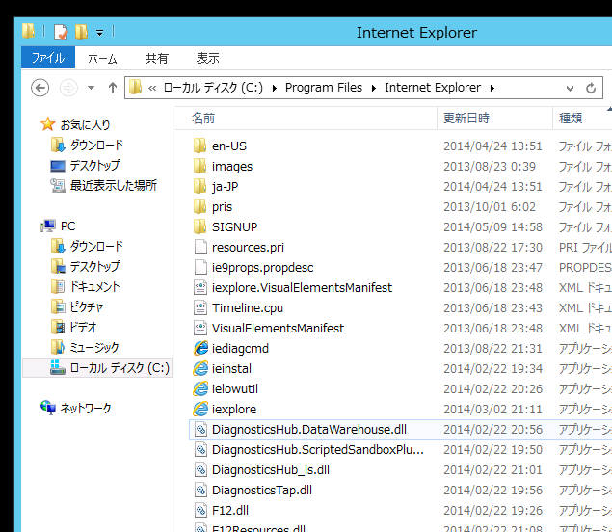The width and height of the screenshot is (612, 532).
Task: Select the DiagnosticsHub.ScriptedSandboxPlu... dll icon
Action: pyautogui.click(x=200, y=450)
